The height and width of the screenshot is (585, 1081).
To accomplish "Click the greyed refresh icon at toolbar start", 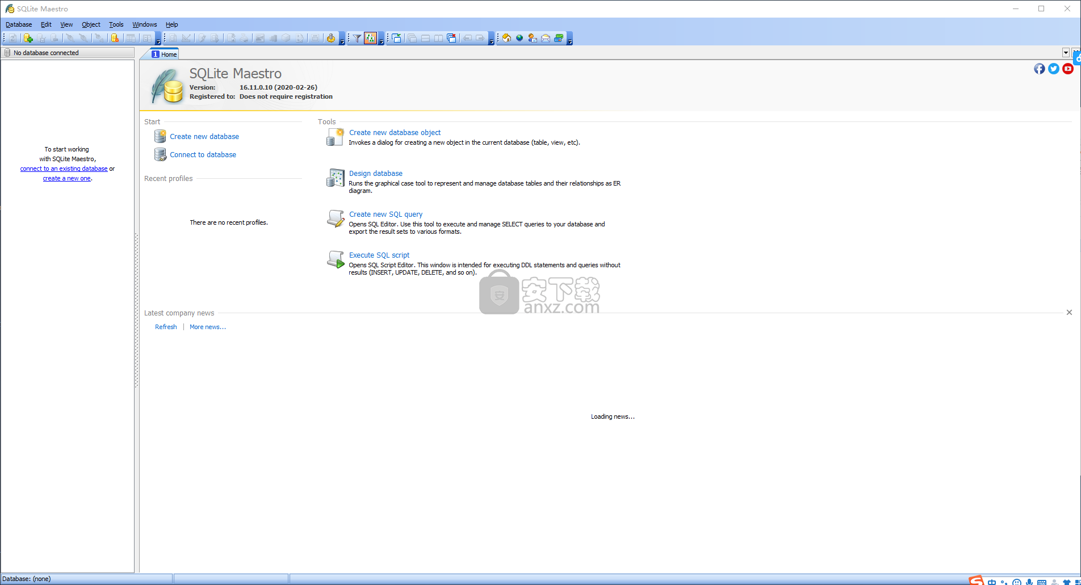I will point(12,38).
